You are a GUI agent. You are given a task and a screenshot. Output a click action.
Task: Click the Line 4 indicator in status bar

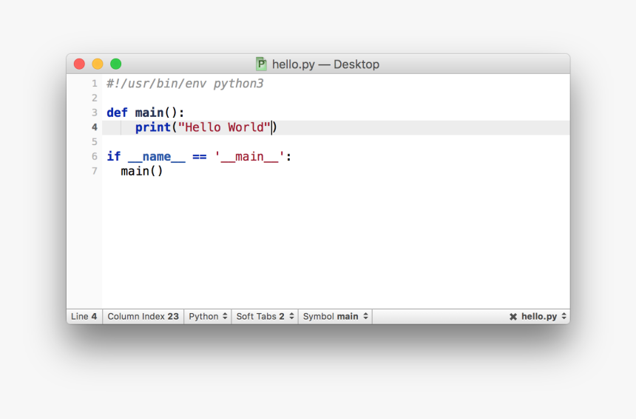pos(84,316)
